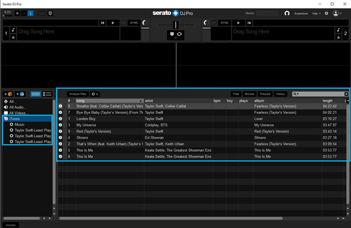Click the crates sidebar vertical scrollbar
This screenshot has height=228, width=351.
(54, 152)
